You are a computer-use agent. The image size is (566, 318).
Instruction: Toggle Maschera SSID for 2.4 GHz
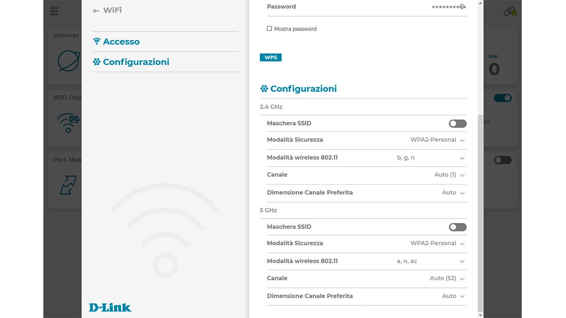457,124
